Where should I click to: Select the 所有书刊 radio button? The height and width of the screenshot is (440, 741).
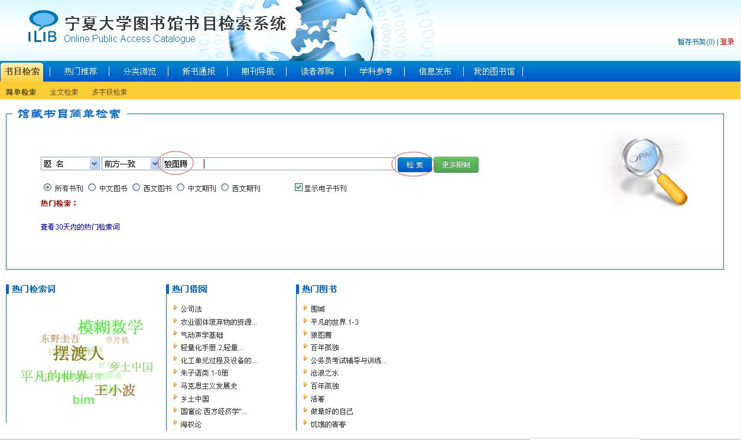(47, 187)
